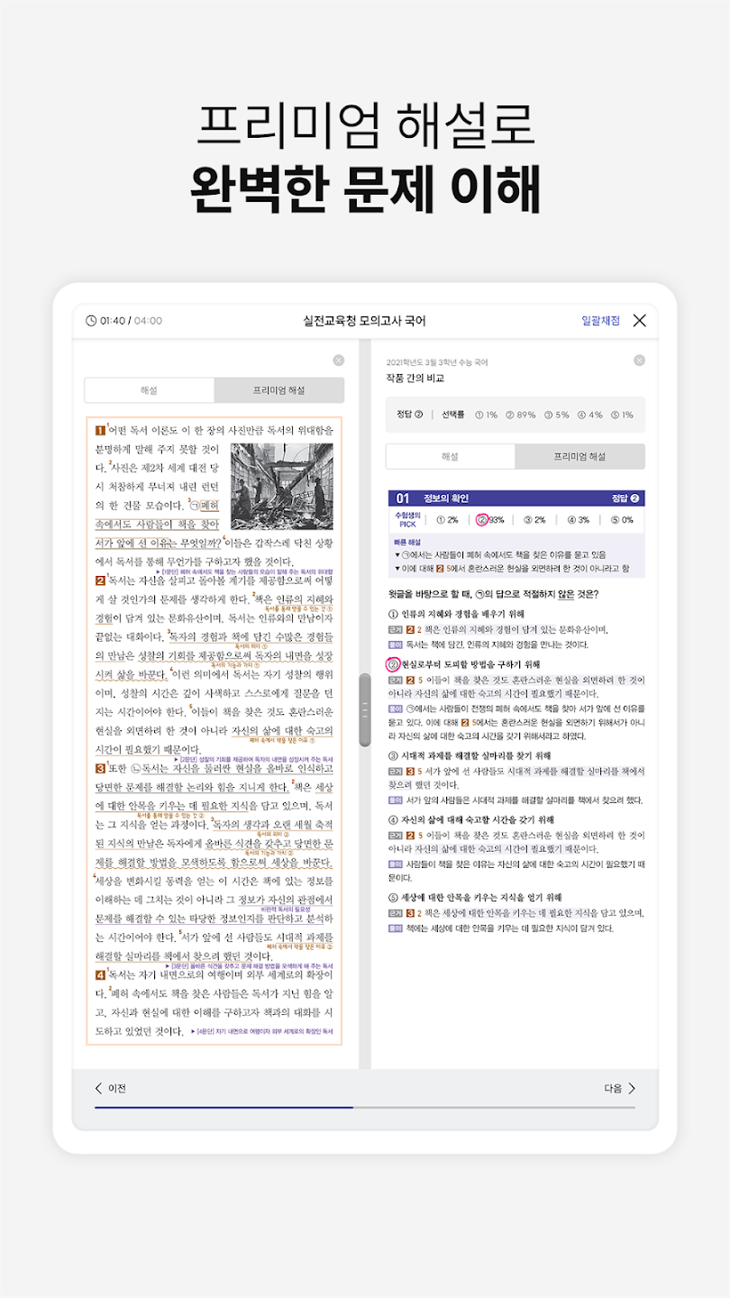Click the 선택률 label in the gray answer box
The height and width of the screenshot is (1298, 730).
(453, 415)
